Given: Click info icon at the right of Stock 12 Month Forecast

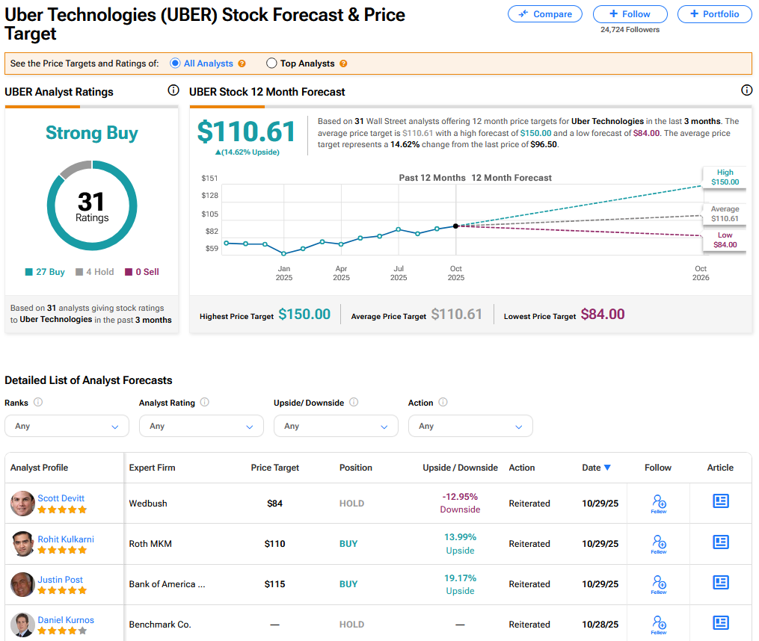Looking at the screenshot, I should pos(746,90).
